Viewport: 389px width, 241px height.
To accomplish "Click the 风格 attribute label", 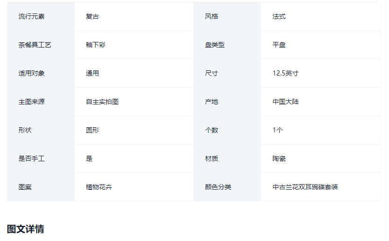I will click(x=212, y=17).
